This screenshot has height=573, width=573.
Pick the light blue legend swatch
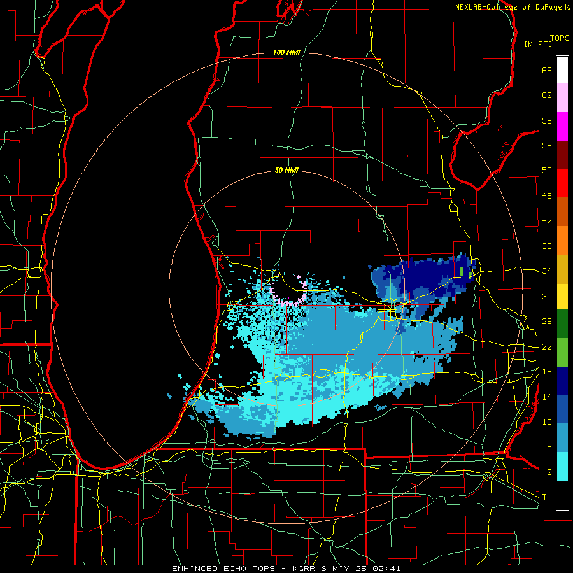tap(562, 438)
